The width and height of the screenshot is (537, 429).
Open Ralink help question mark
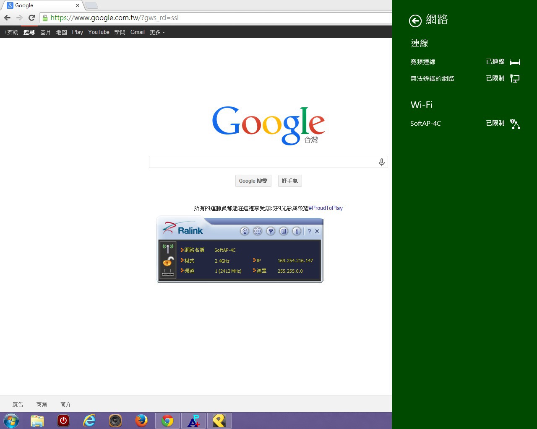point(309,231)
